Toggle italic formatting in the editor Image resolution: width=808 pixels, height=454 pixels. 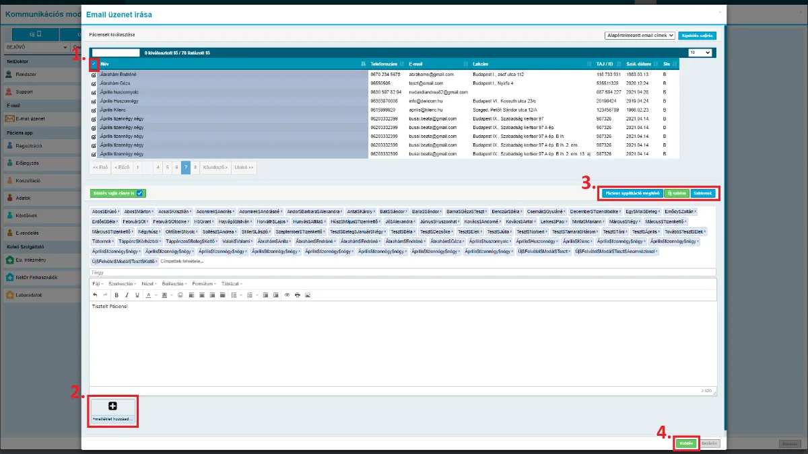pos(127,295)
